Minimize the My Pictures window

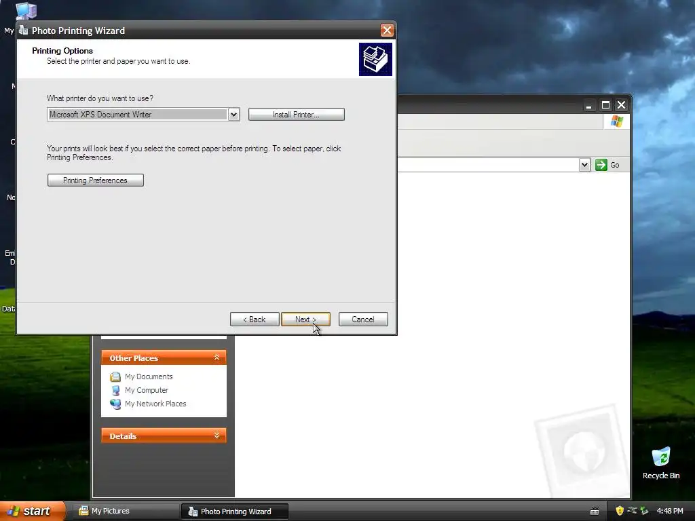[x=588, y=105]
